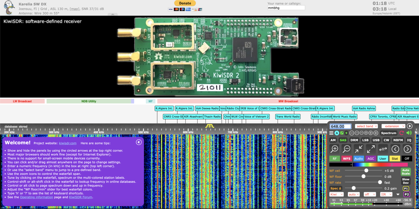
Task: Select the waterfall zoom-in magnifier icon
Action: coord(334,149)
